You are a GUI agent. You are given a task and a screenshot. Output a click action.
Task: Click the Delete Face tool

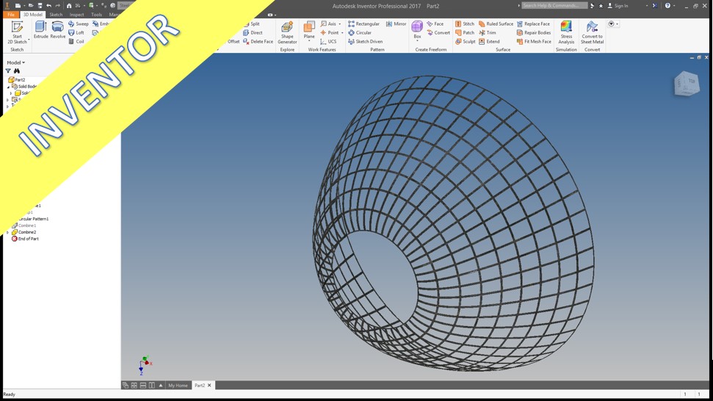click(x=258, y=41)
